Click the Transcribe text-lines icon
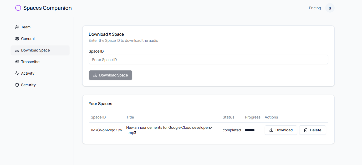This screenshot has width=362, height=165. 17,62
